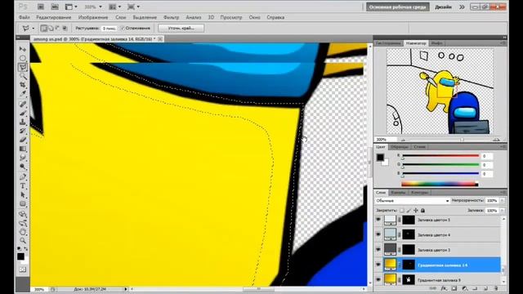Open the lasso tool preset picker arrow

pos(34,29)
